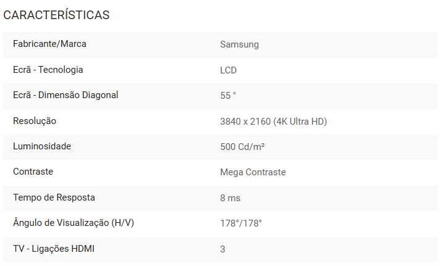Select the 500 Cd/m² brightness value

pyautogui.click(x=242, y=147)
